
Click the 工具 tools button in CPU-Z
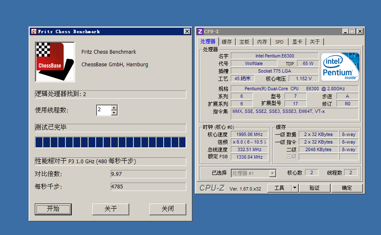click(279, 188)
